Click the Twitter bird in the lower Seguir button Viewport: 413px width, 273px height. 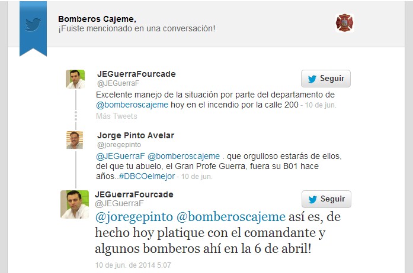(x=313, y=199)
